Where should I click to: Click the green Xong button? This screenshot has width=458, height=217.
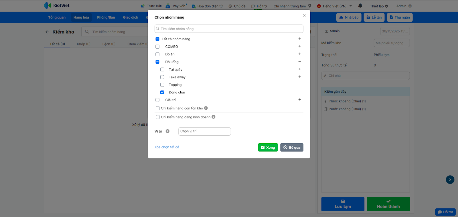click(268, 147)
